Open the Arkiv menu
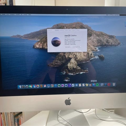This screenshot has width=126, height=126. (8, 14)
